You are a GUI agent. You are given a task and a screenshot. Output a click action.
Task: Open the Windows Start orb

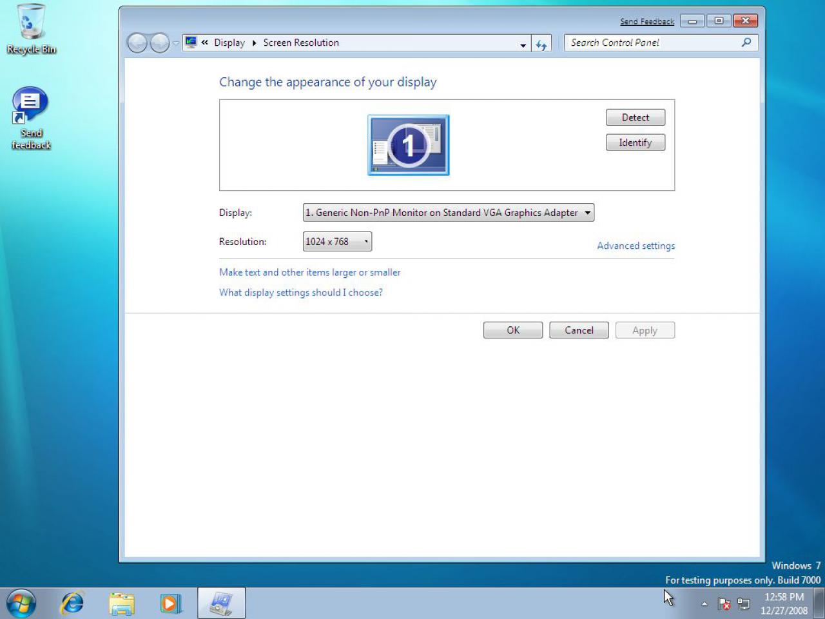[x=21, y=604]
